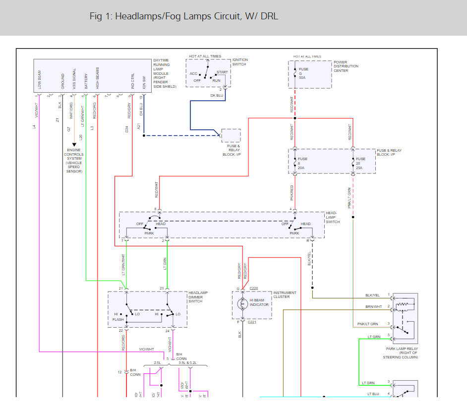Image resolution: width=467 pixels, height=412 pixels.
Task: Click circuit code 'A21'
Action: tap(138, 126)
